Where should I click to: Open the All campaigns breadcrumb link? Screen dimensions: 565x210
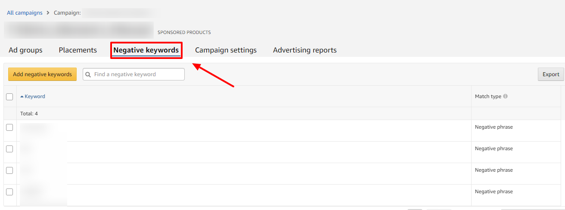[25, 13]
